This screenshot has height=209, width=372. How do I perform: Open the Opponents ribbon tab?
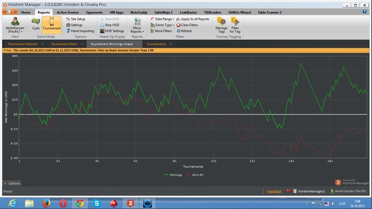[x=94, y=12]
